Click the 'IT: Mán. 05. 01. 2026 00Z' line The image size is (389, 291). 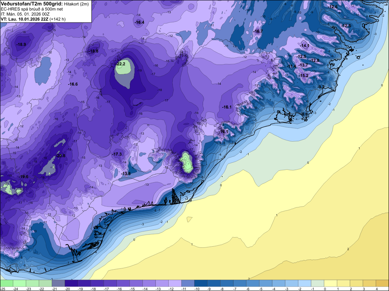(25, 14)
